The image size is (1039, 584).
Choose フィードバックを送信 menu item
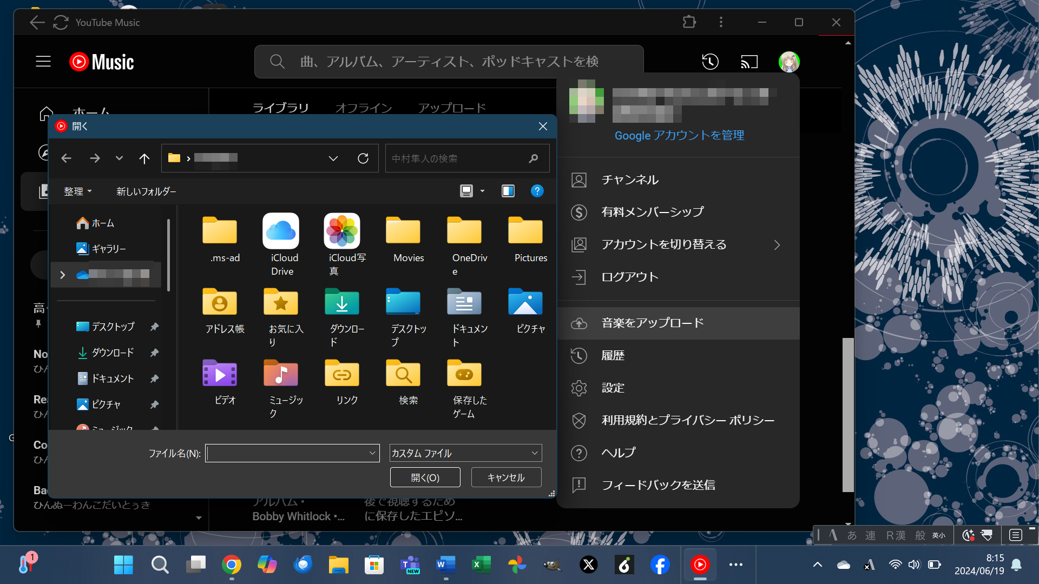click(x=678, y=486)
